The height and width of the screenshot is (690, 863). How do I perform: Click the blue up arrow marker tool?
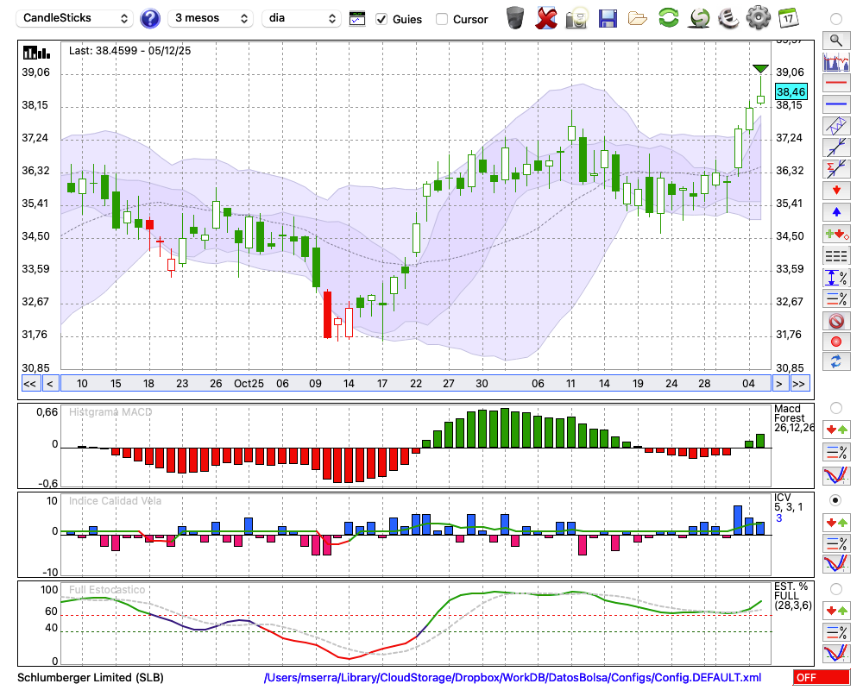(835, 211)
